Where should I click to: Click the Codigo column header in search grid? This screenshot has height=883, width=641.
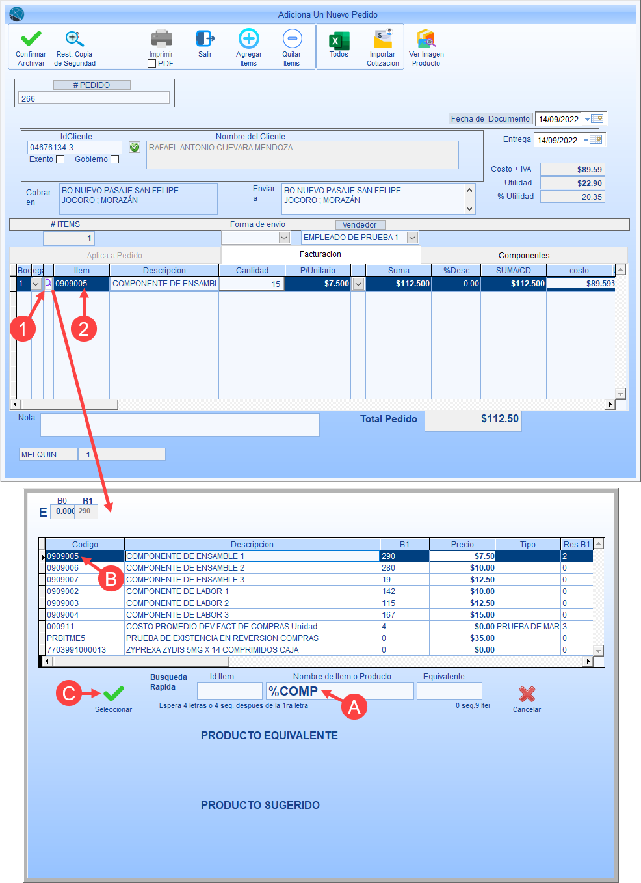pyautogui.click(x=85, y=544)
